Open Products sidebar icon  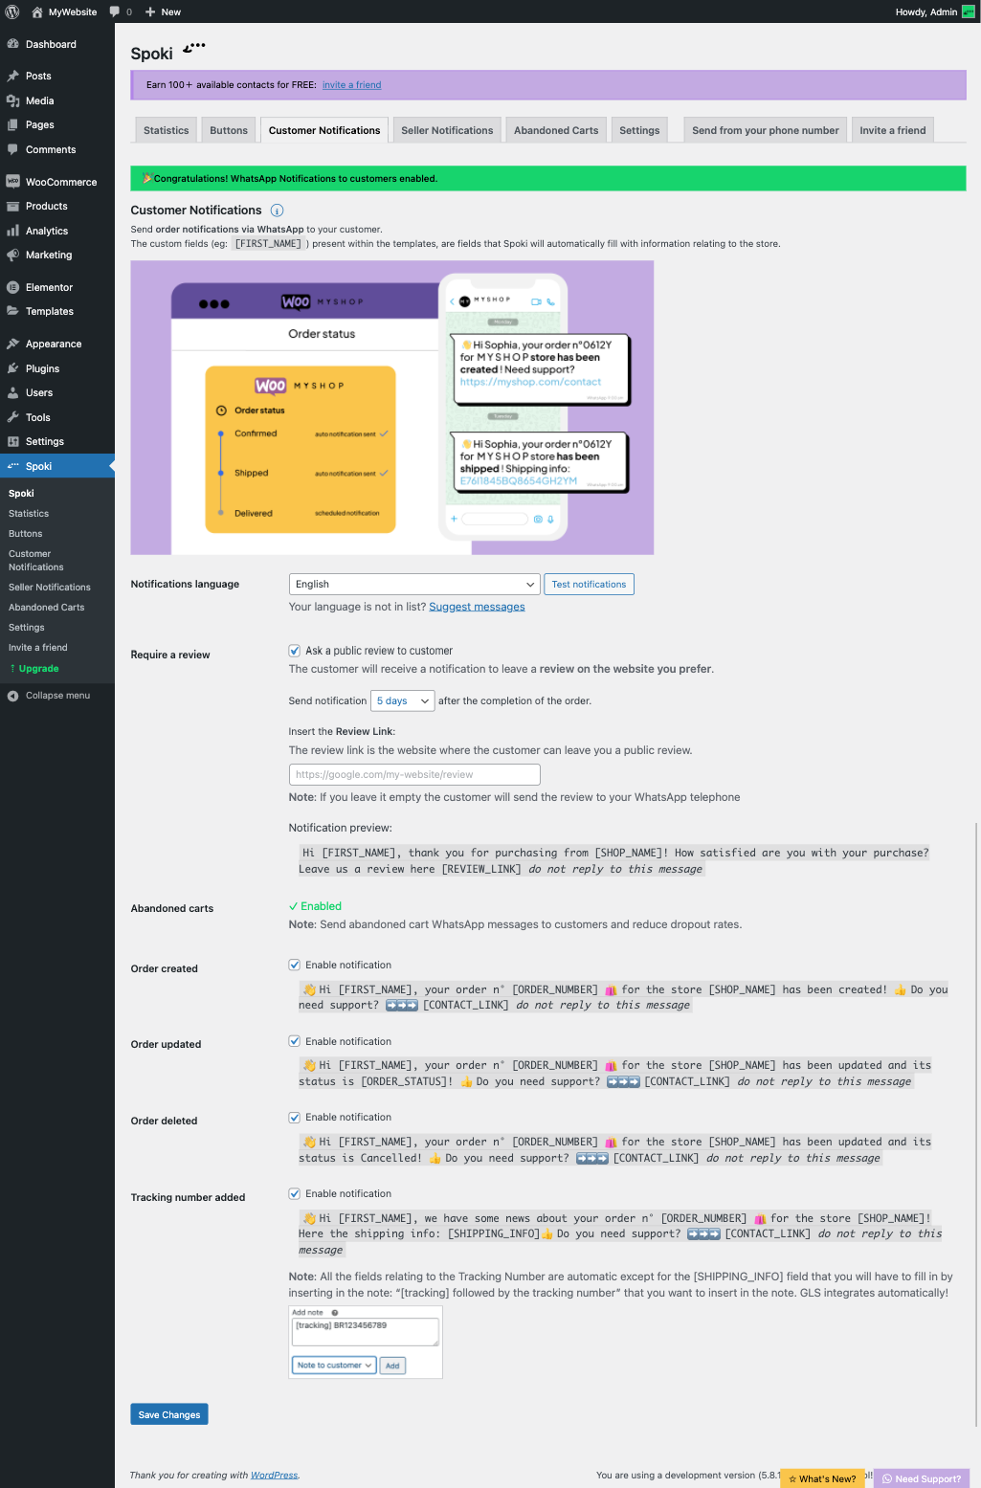click(12, 206)
